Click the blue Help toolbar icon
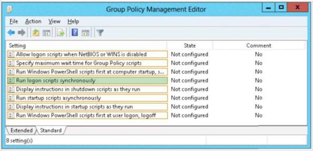This screenshot has height=151, width=313. click(75, 33)
